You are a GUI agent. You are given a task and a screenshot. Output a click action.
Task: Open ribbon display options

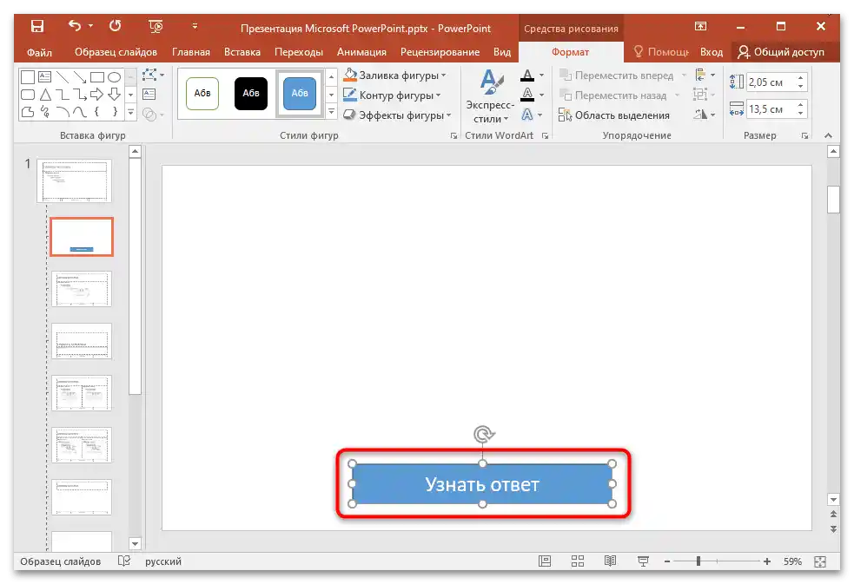(x=700, y=26)
